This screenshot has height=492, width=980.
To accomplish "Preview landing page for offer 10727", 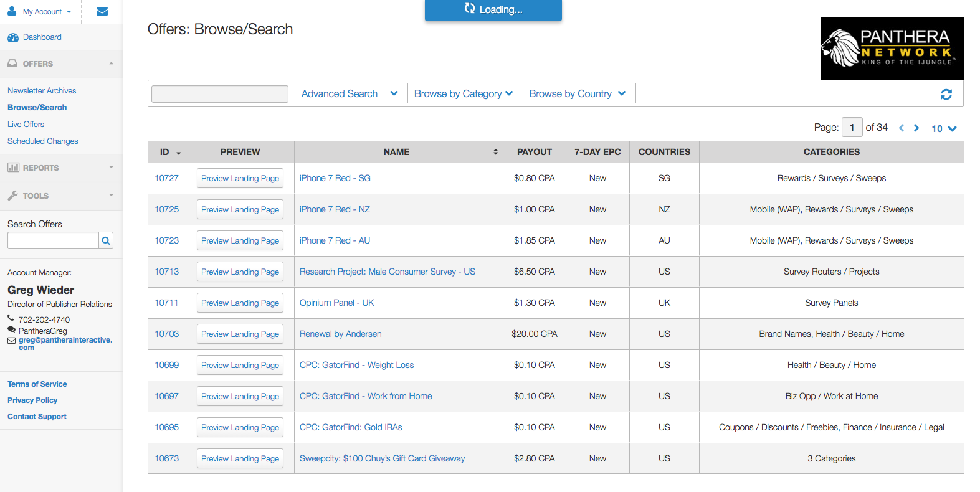I will 240,179.
